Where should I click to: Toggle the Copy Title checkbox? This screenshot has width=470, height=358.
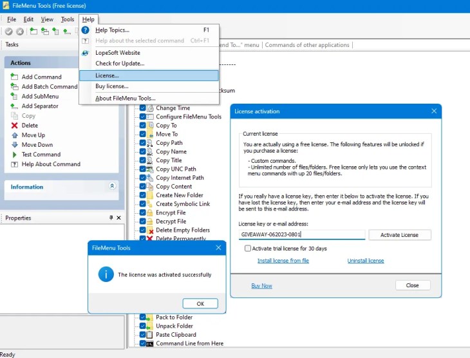[143, 160]
